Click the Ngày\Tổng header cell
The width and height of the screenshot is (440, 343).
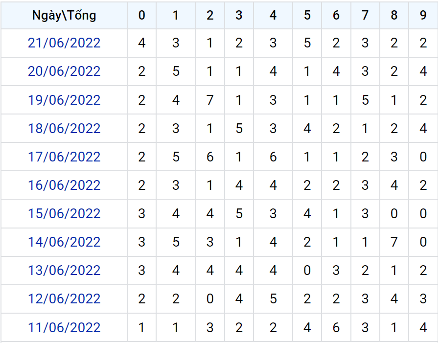click(64, 15)
